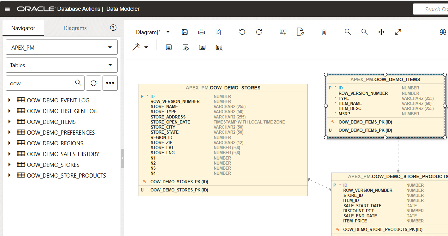Export diagram as image file

218,32
